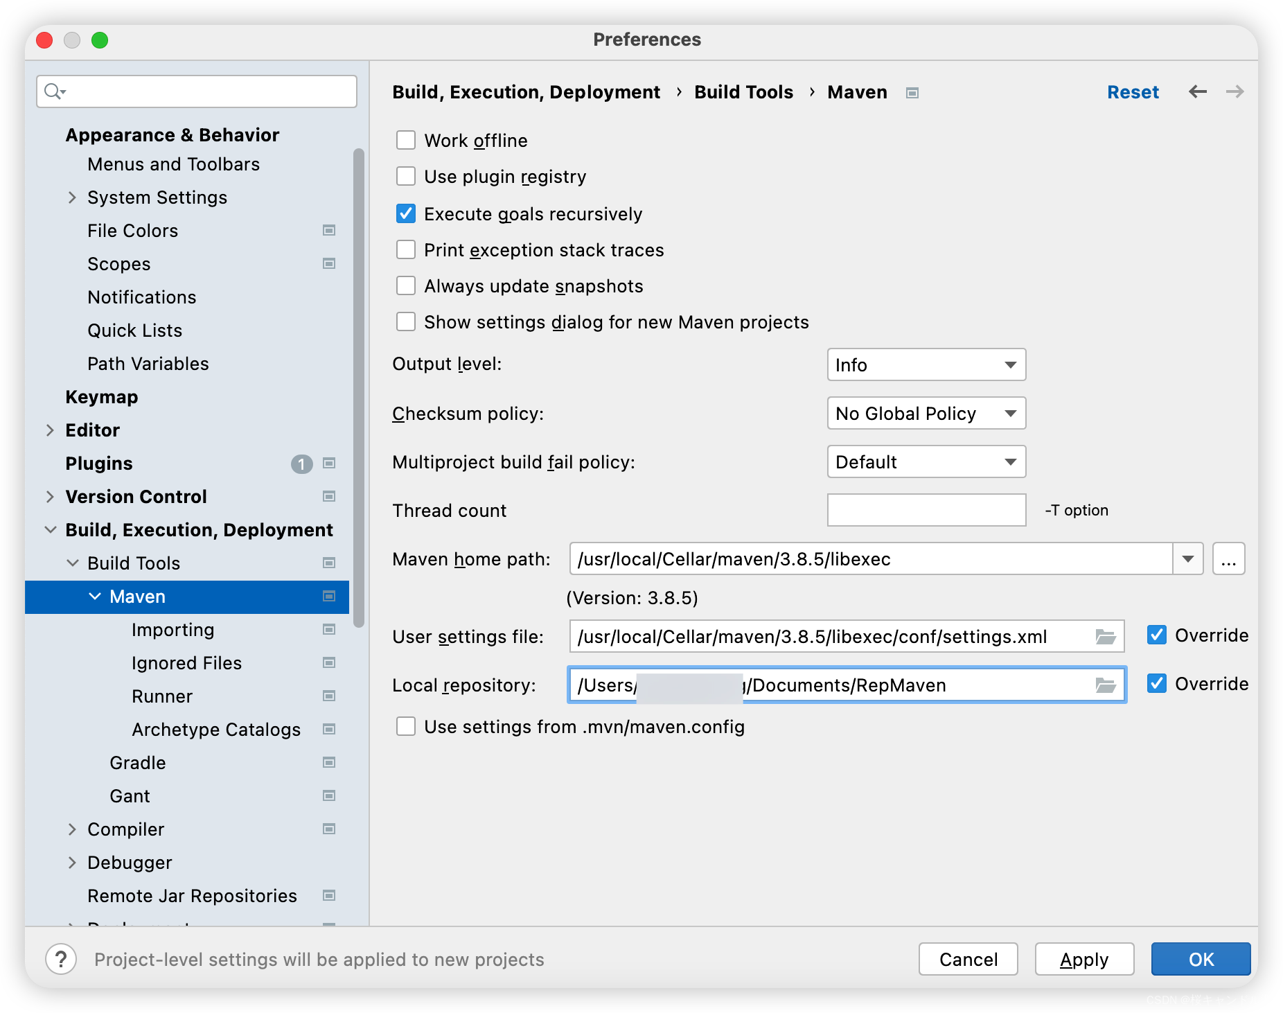Click project-level icon next to Maven breadcrumb
Screen dimensions: 1283x1013
tap(912, 93)
